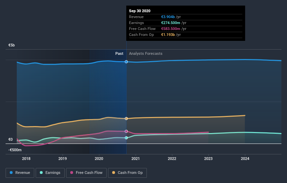The height and width of the screenshot is (183, 287).
Task: Select the Revenue data point on Sep 30 2020
Action: (x=126, y=62)
